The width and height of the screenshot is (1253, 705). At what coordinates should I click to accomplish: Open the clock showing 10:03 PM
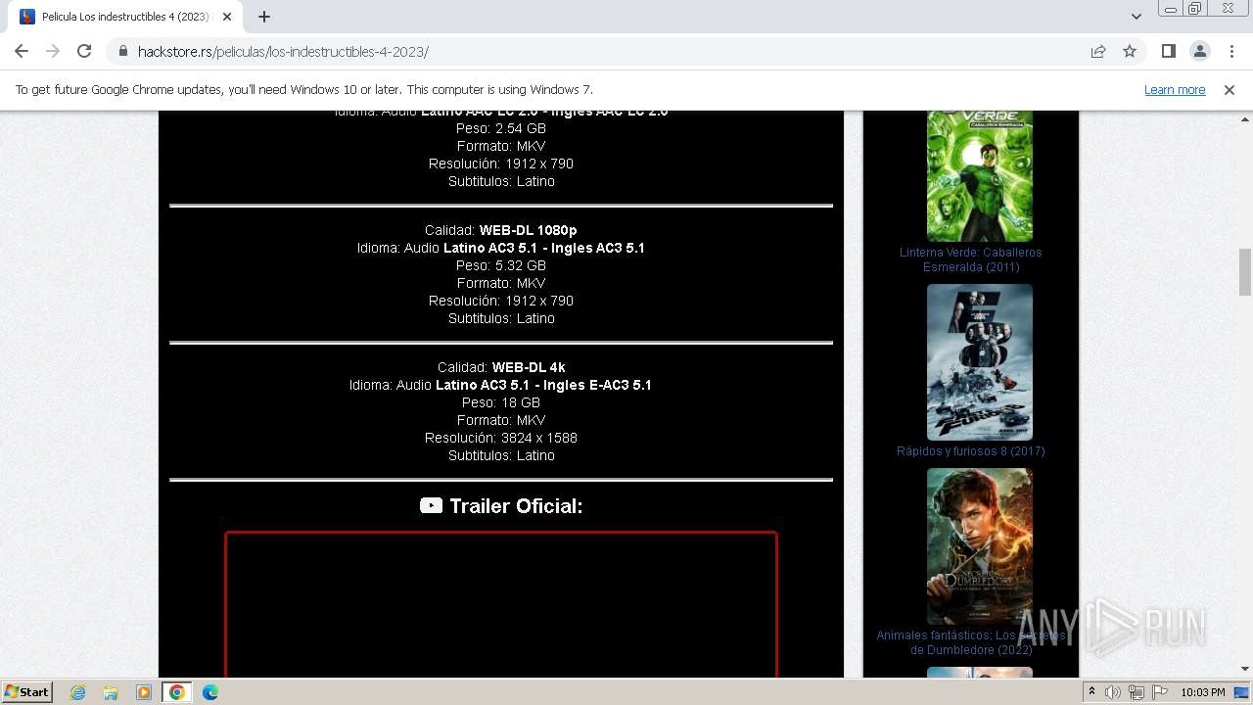[x=1202, y=692]
